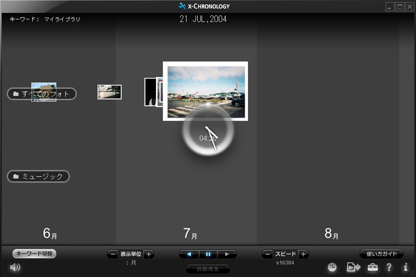Mute the sound with speaker icon

click(x=15, y=268)
